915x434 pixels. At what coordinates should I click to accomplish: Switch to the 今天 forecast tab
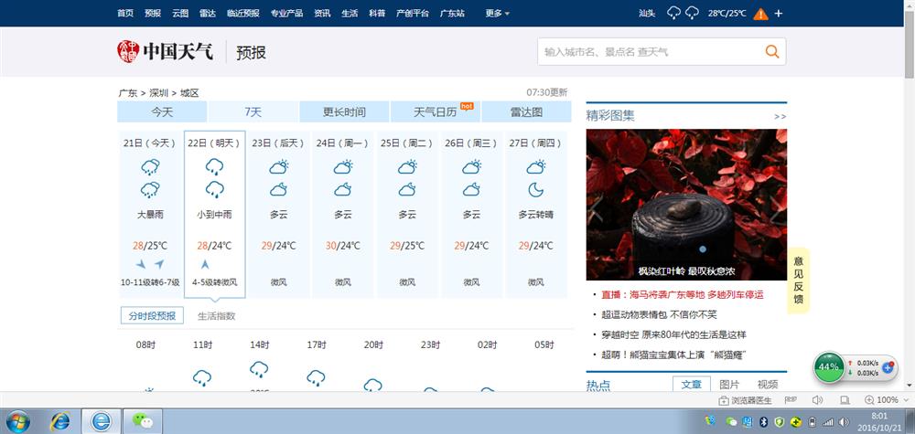point(162,111)
